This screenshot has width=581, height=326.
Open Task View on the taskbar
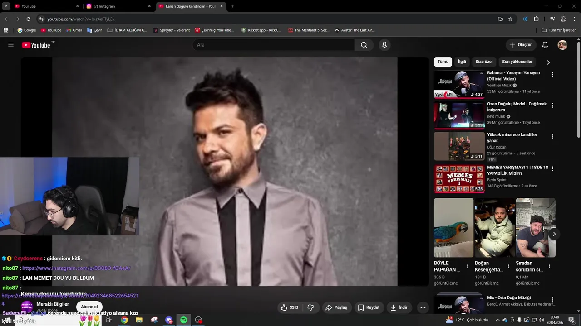[109, 320]
